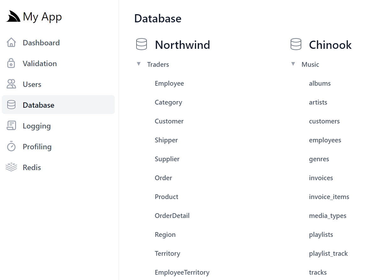Viewport: 390px width, 280px height.
Task: Click the Profiling stopwatch icon
Action: [11, 146]
